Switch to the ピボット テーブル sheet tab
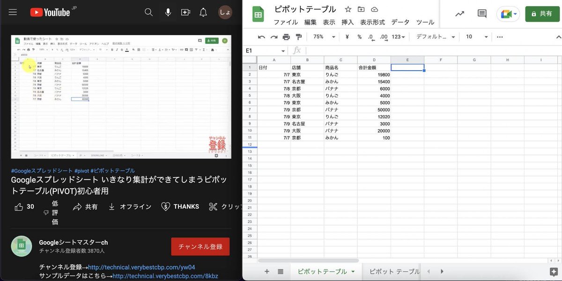This screenshot has width=562, height=281. (x=394, y=271)
